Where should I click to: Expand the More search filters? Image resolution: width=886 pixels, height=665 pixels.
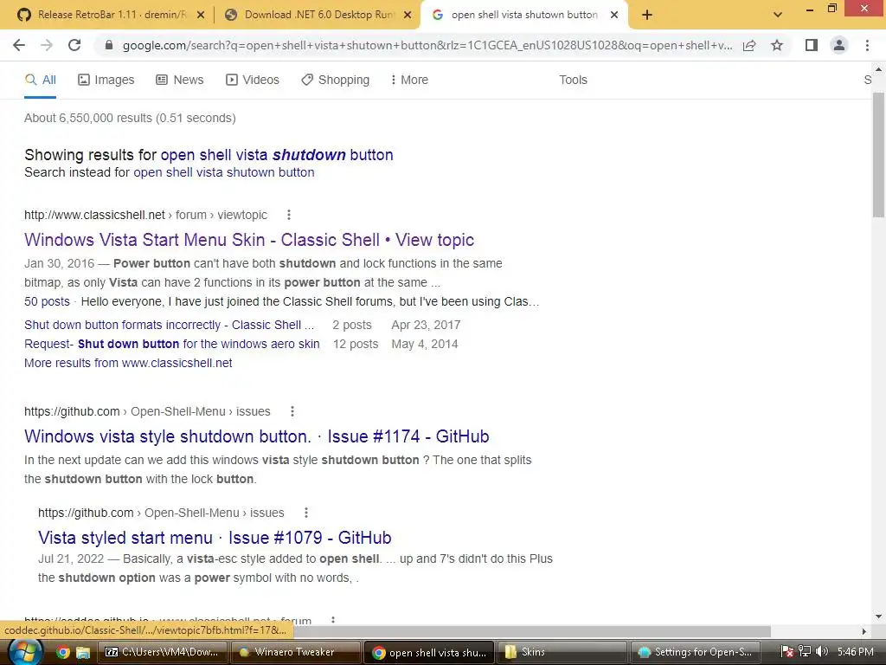409,80
